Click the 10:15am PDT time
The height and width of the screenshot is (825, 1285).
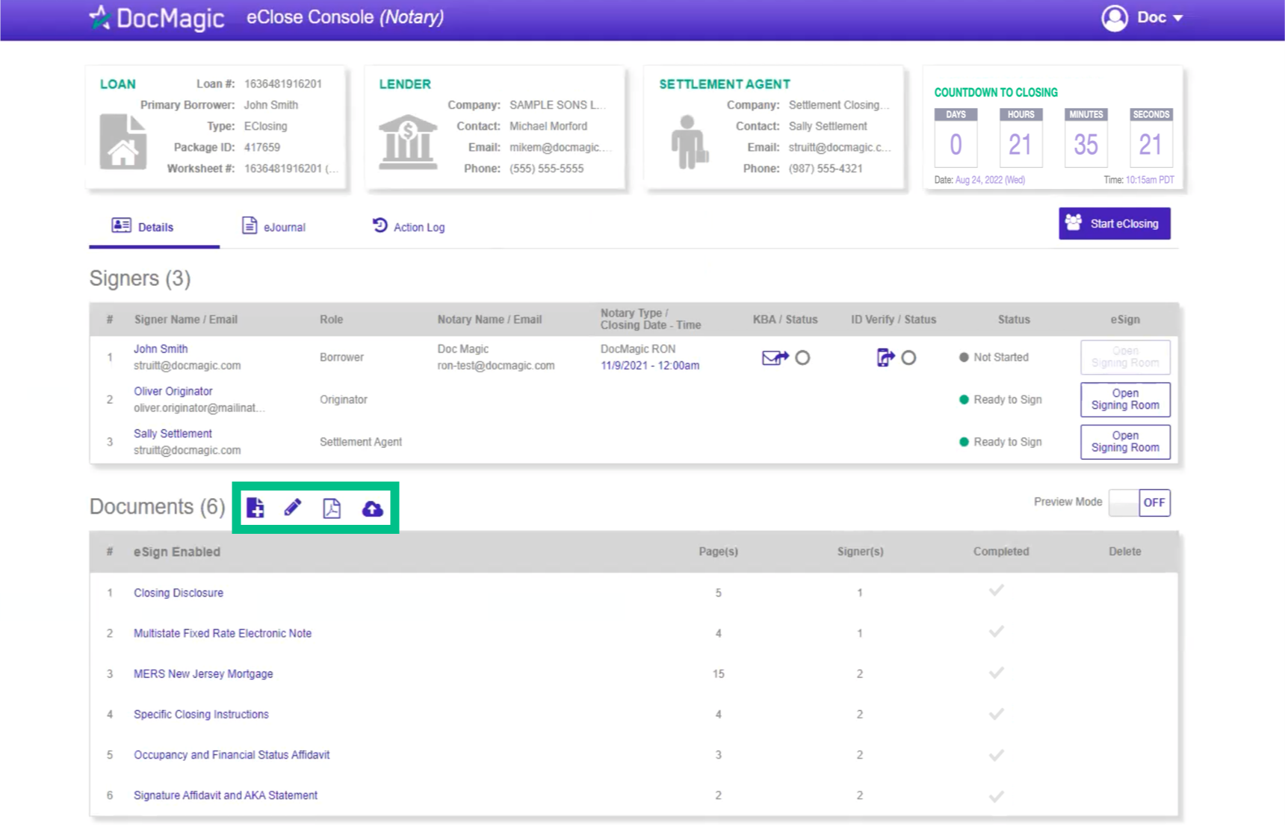[1150, 180]
